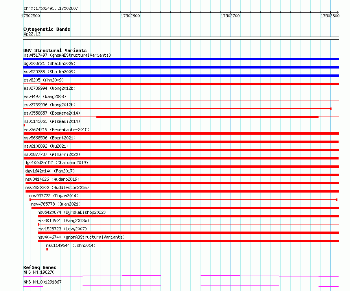Select variant label nsv5668596 (Ebert2021)
Image resolution: width=350 pixels, height=291 pixels.
click(x=50, y=138)
